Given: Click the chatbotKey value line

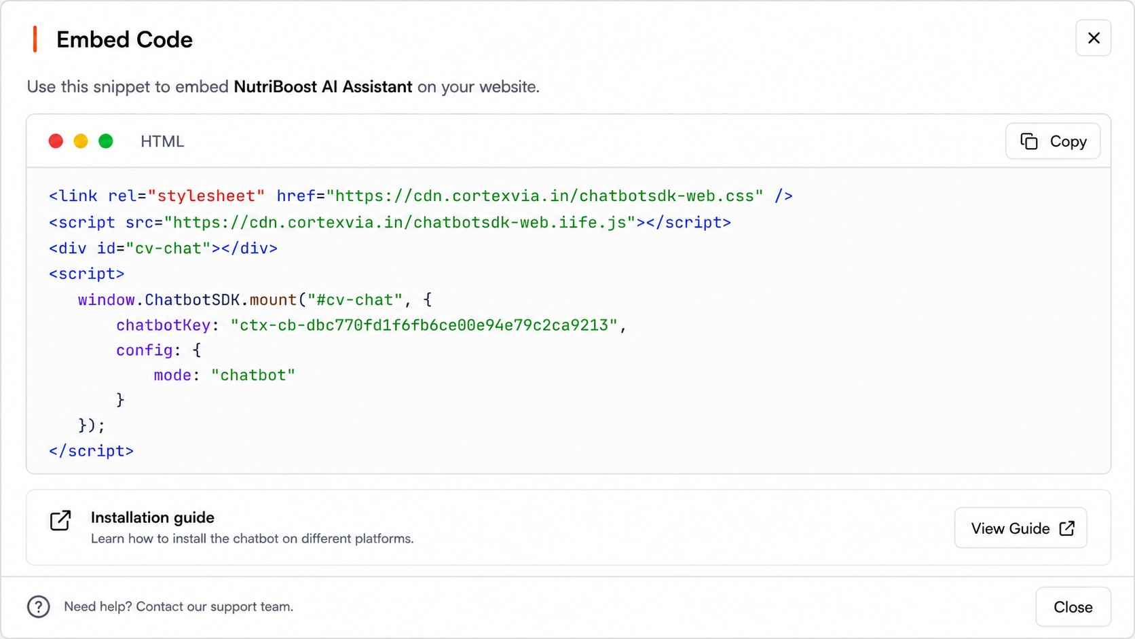Looking at the screenshot, I should coord(371,325).
